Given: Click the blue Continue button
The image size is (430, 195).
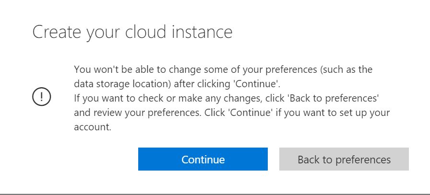Looking at the screenshot, I should (203, 159).
